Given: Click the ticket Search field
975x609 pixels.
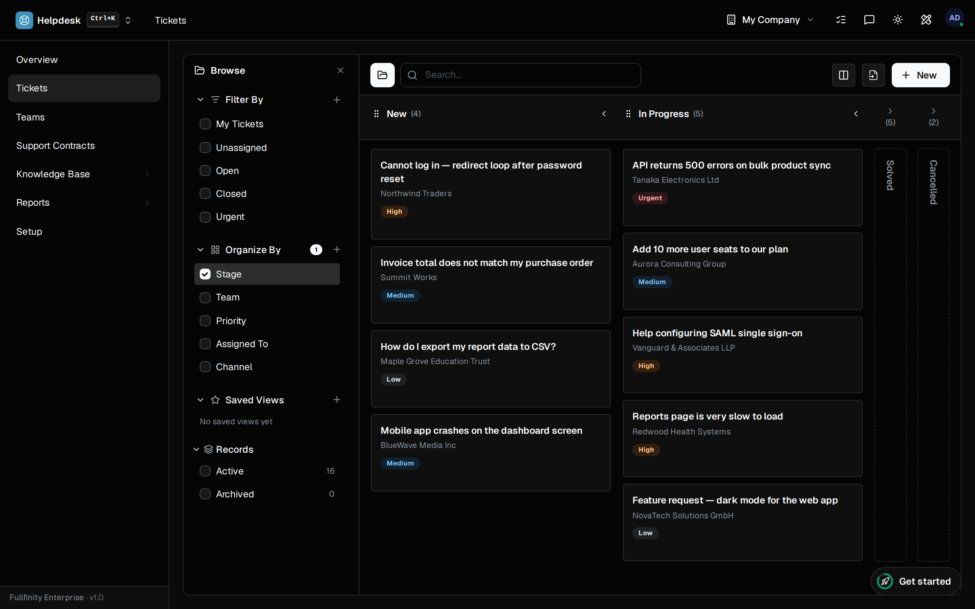Looking at the screenshot, I should 521,75.
